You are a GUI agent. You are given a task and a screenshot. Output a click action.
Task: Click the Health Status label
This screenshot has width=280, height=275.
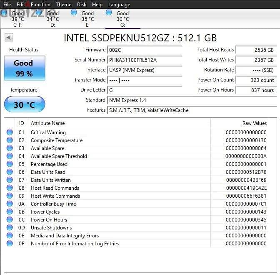coord(24,50)
